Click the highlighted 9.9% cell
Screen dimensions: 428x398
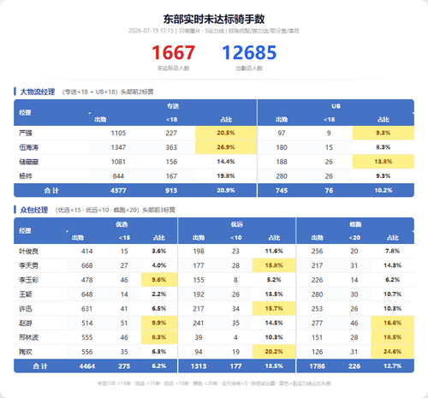(159, 323)
